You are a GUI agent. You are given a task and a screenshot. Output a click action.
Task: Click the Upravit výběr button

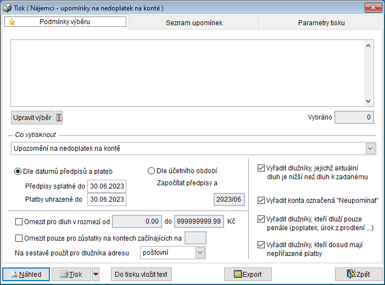[x=32, y=118]
